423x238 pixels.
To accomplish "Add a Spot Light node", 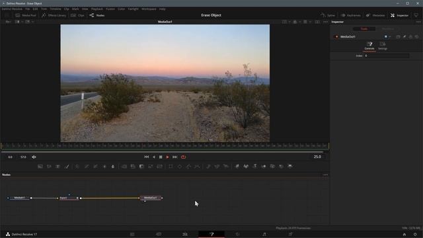I will pyautogui.click(x=281, y=167).
